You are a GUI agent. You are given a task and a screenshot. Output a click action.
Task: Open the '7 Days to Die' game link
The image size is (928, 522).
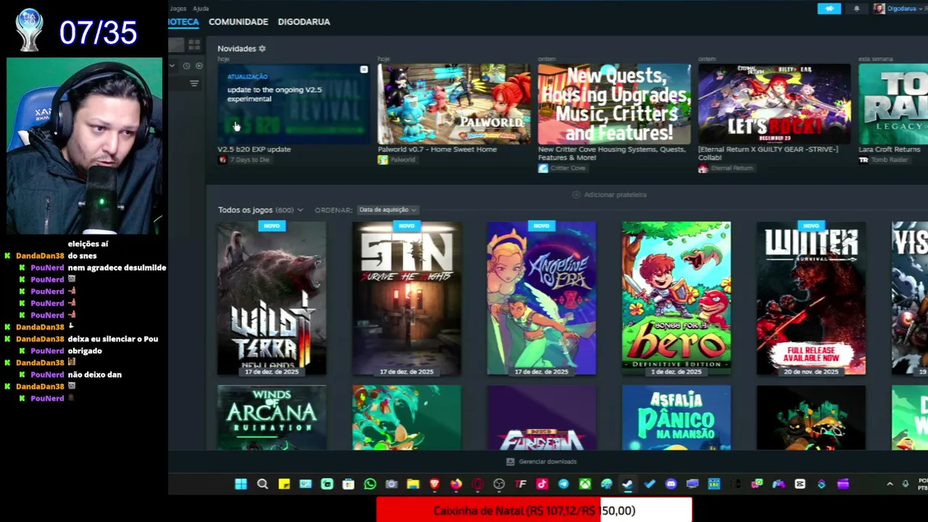tap(244, 159)
